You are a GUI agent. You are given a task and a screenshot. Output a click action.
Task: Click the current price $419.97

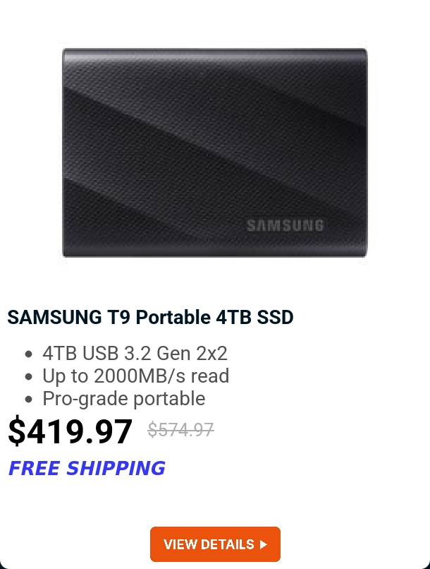pyautogui.click(x=70, y=431)
